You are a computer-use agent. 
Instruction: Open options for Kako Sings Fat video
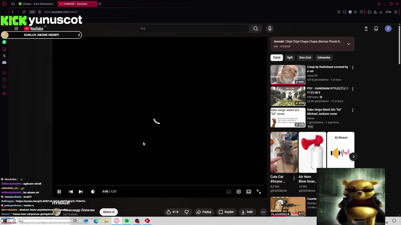tap(353, 110)
